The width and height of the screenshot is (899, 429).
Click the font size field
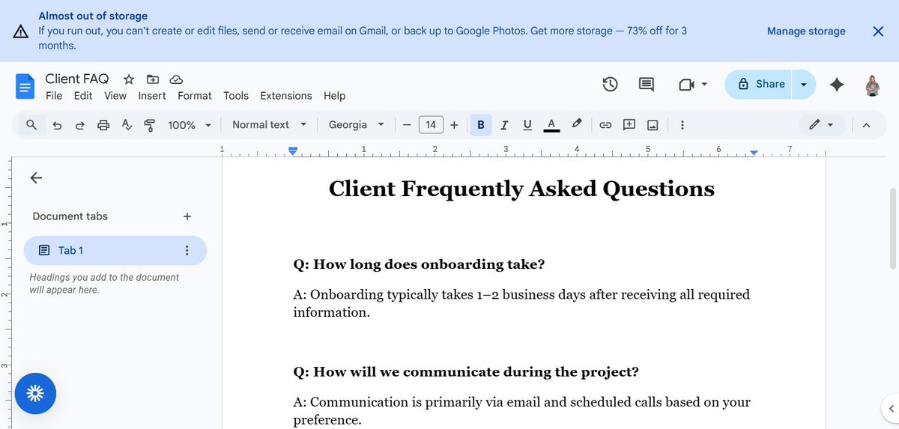(x=431, y=125)
